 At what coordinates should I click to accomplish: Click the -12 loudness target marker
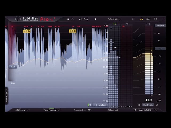pyautogui.click(x=160, y=49)
